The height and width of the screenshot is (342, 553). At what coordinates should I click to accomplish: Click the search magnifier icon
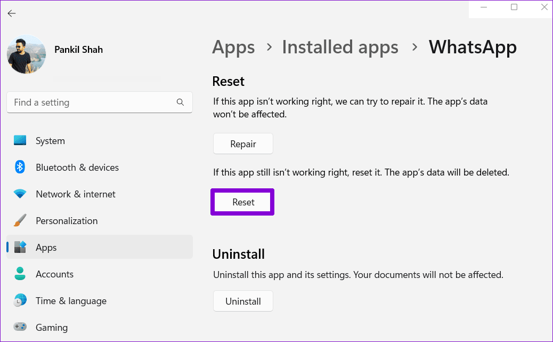click(180, 102)
